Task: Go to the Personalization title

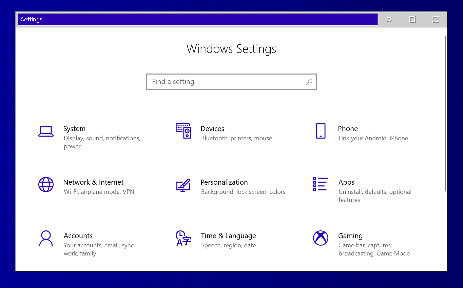Action: 224,182
